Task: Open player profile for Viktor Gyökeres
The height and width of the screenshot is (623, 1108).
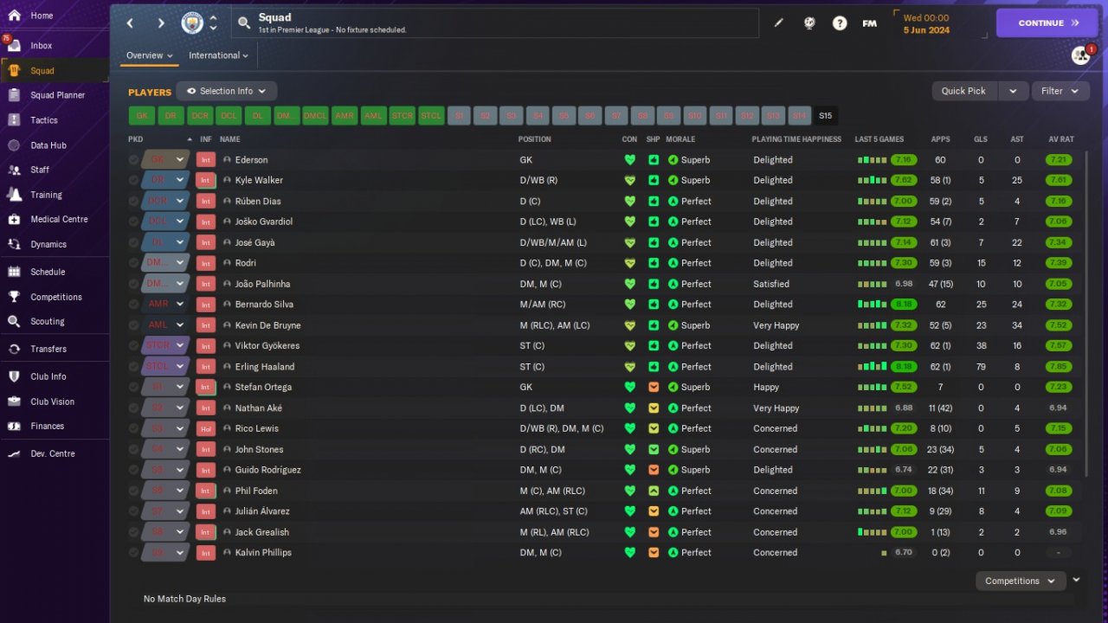Action: (x=267, y=346)
